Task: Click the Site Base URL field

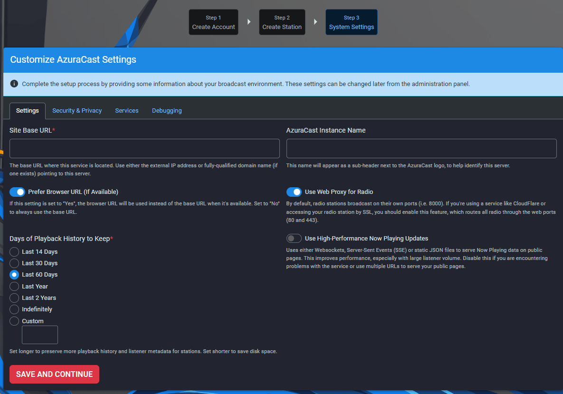Action: (x=144, y=149)
